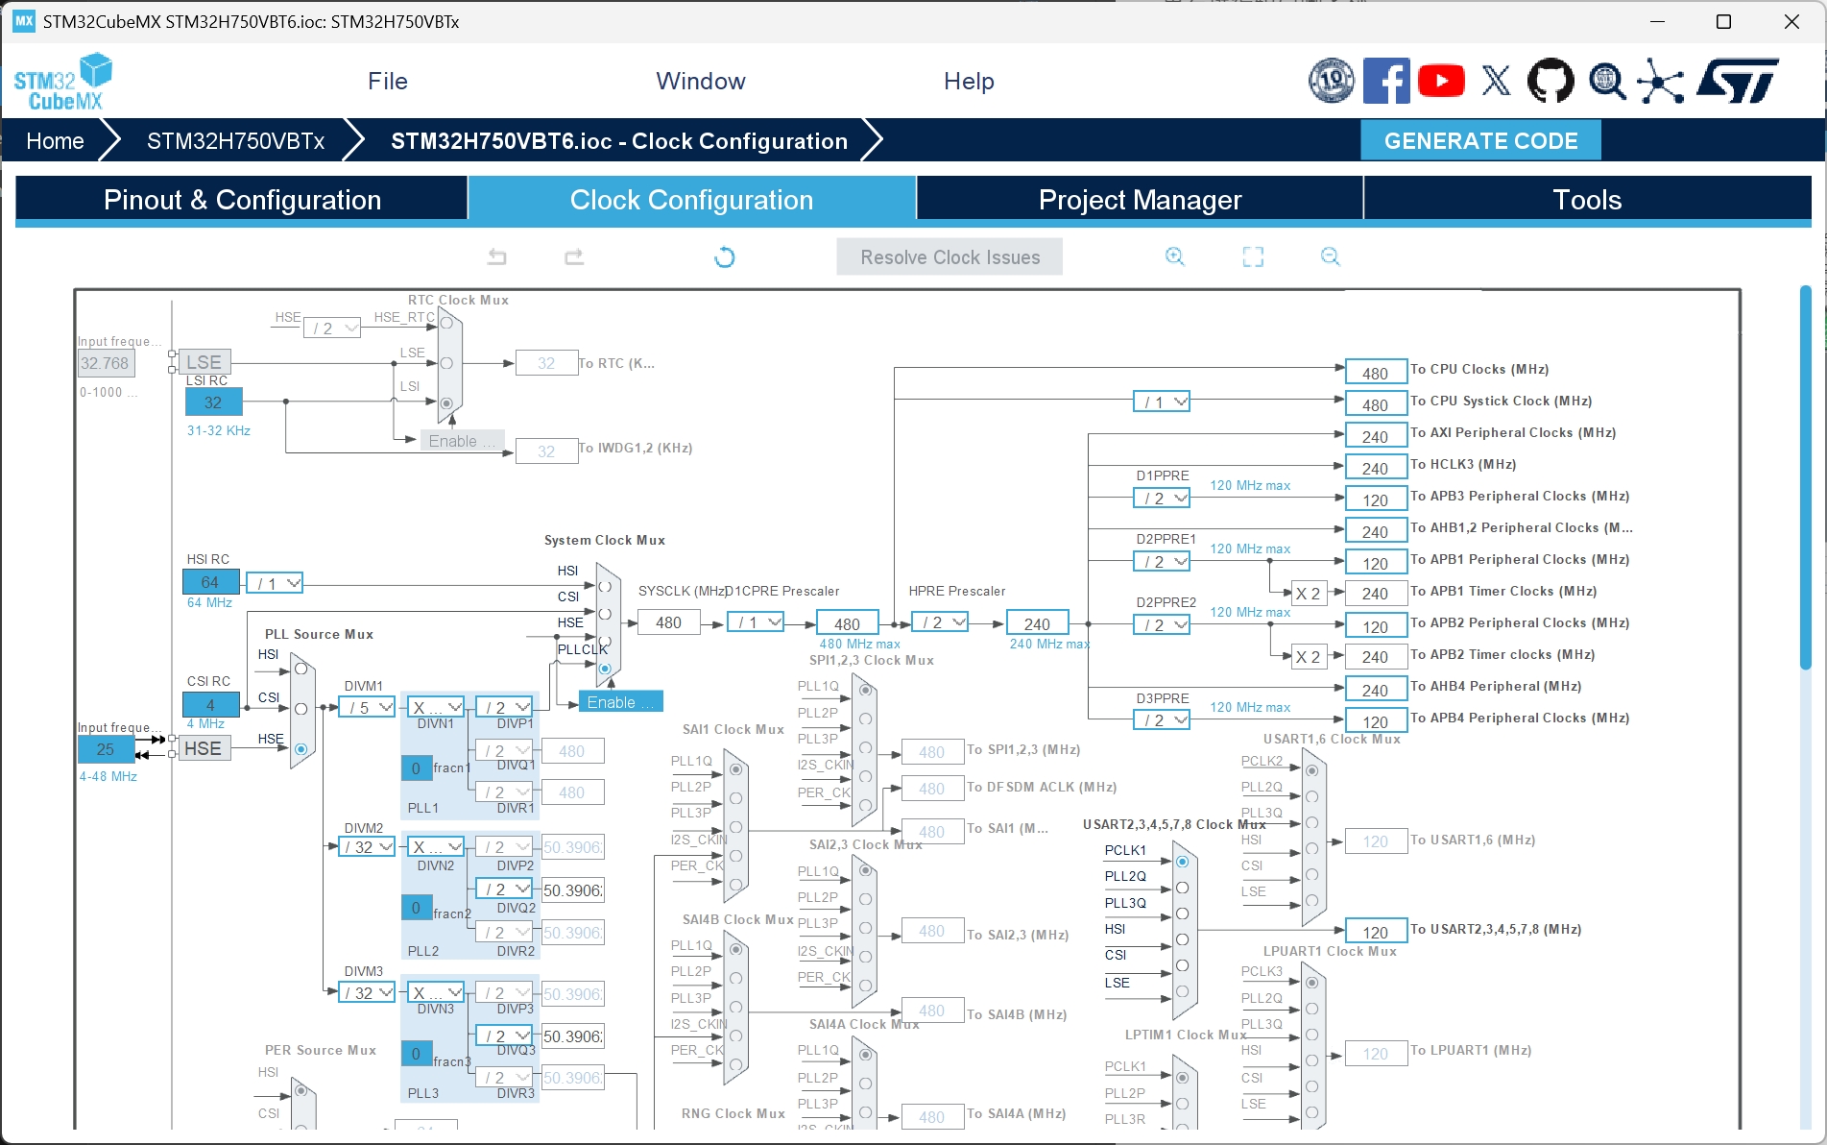This screenshot has height=1145, width=1827.
Task: Switch to Project Manager tab
Action: coord(1140,200)
